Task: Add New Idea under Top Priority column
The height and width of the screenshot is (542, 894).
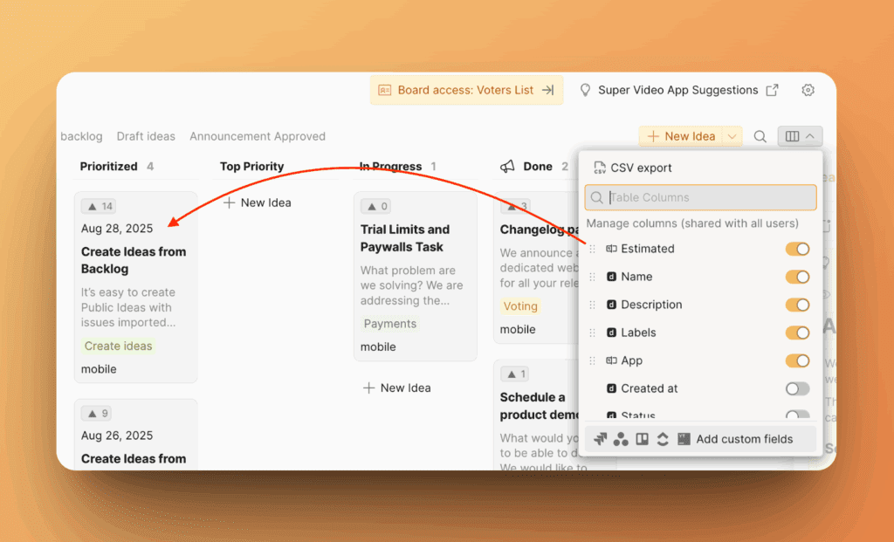Action: [257, 202]
